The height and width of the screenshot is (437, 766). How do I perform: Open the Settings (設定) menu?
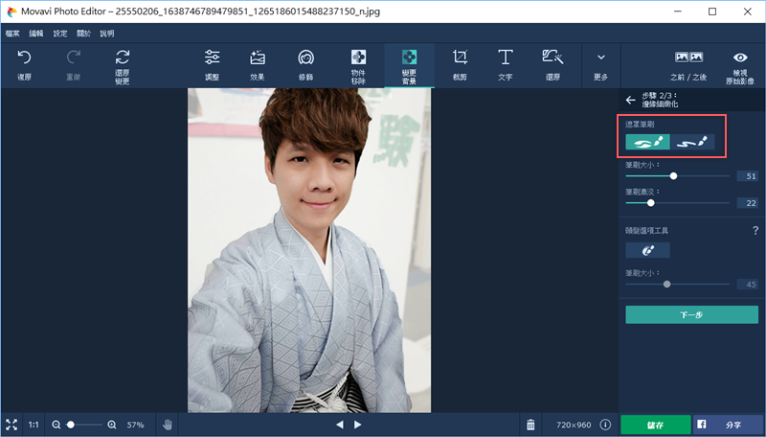click(60, 34)
